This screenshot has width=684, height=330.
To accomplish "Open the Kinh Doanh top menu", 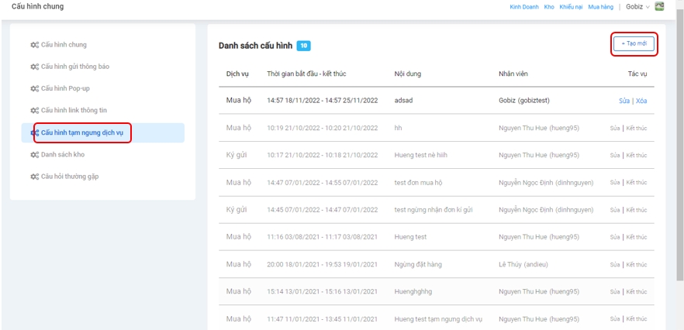I will [x=524, y=7].
